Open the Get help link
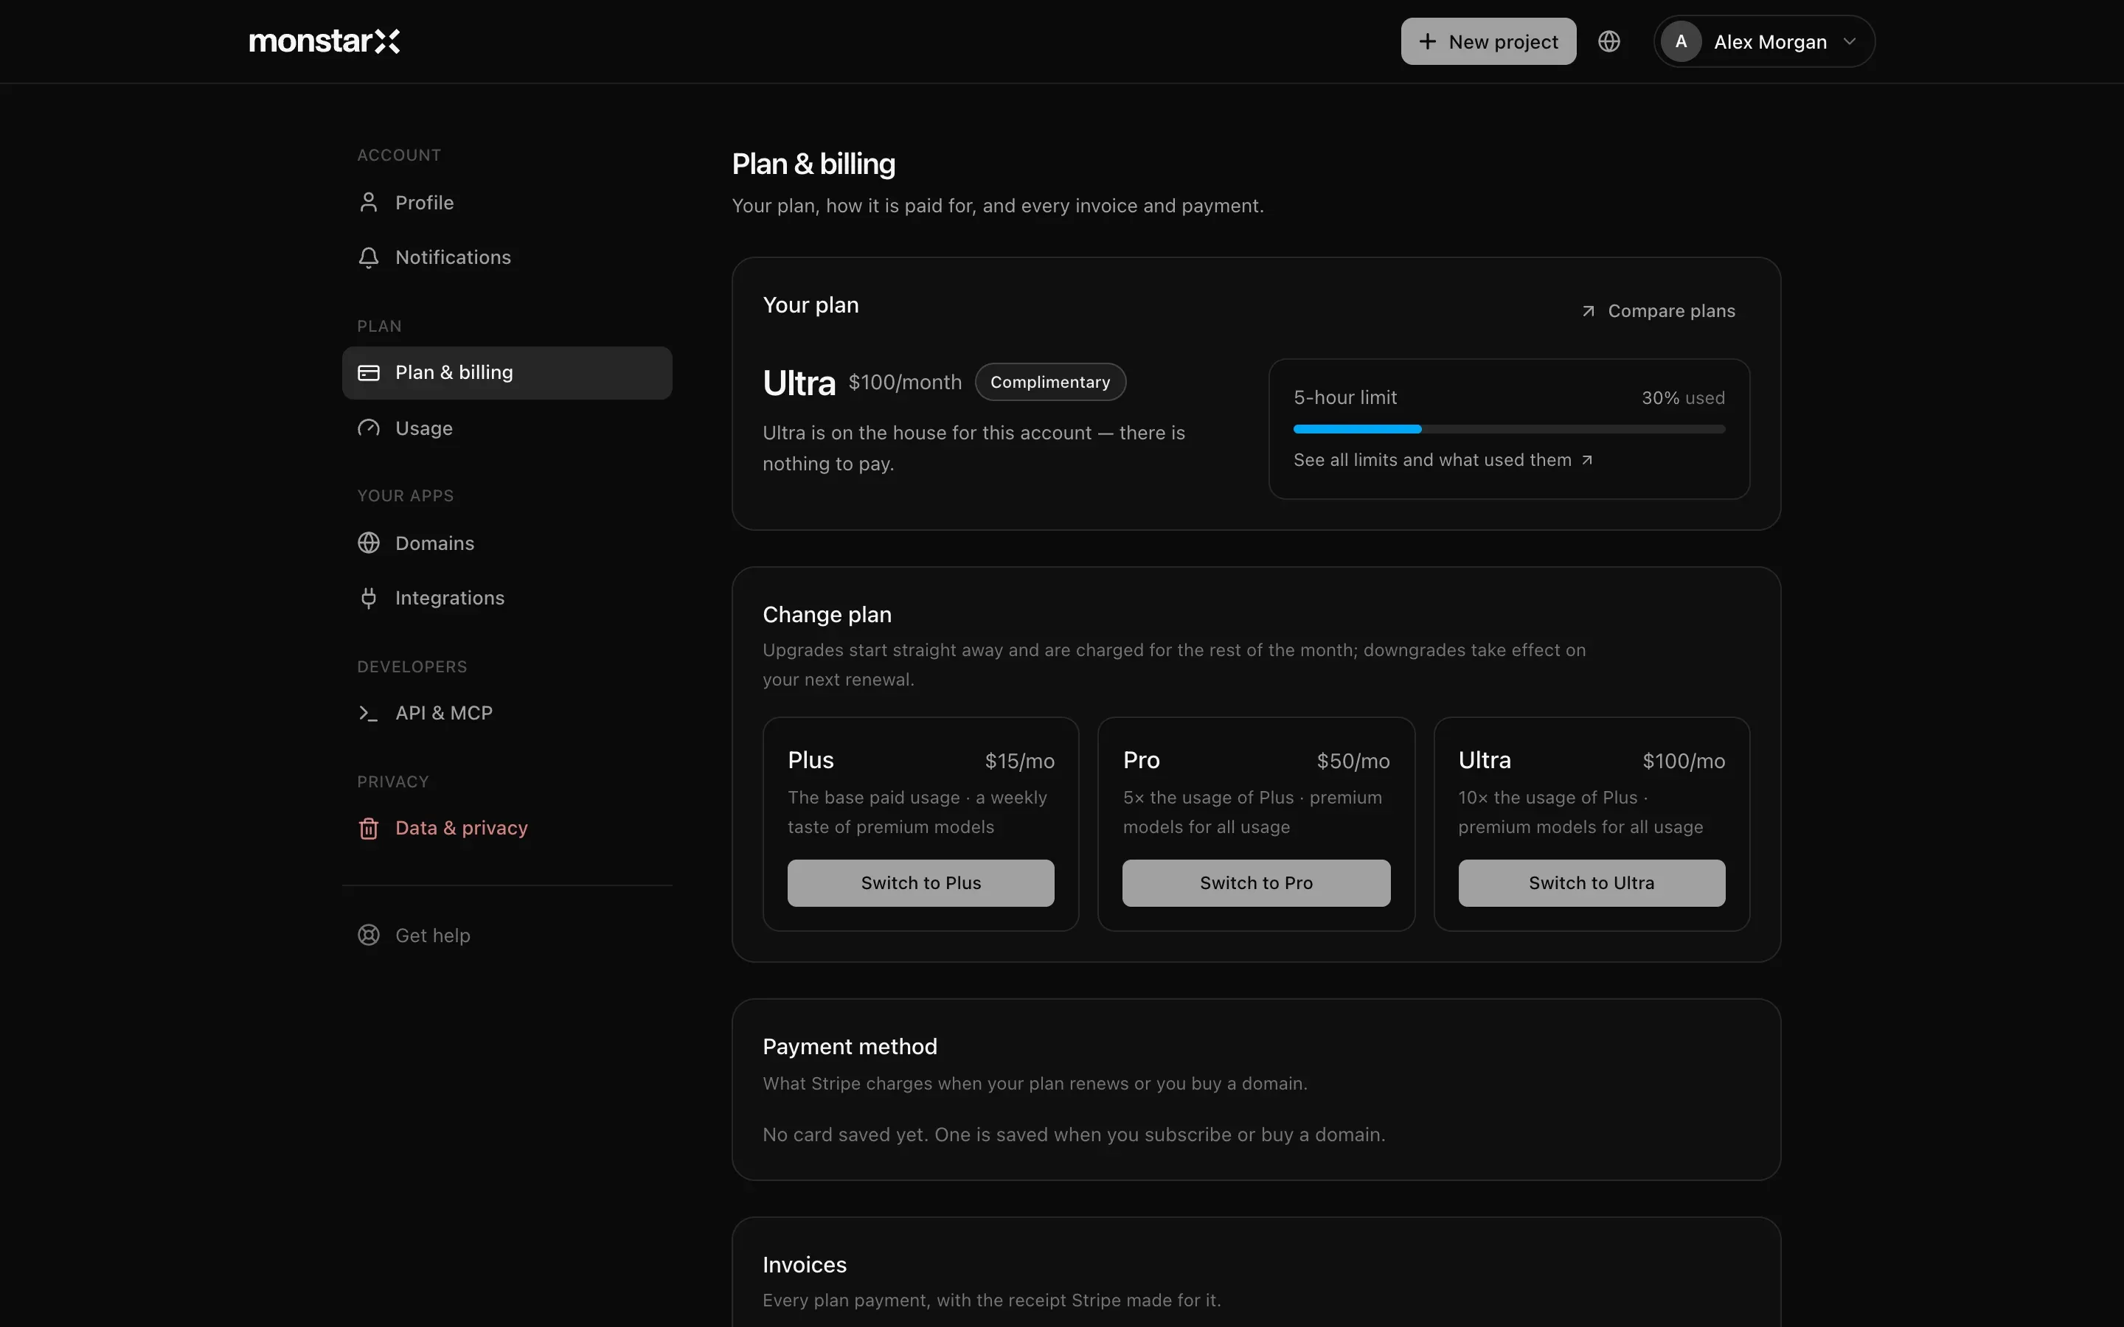 pos(507,936)
